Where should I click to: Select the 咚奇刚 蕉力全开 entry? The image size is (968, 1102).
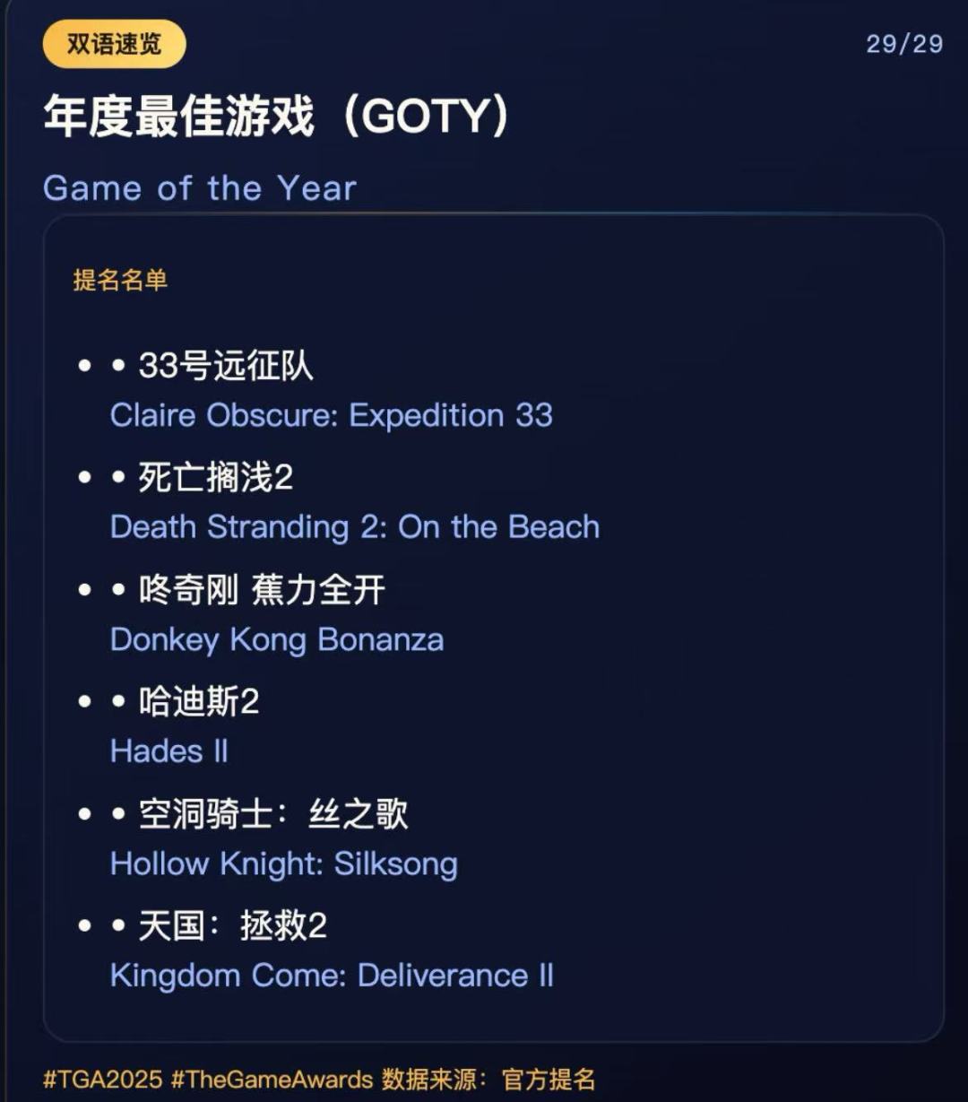[262, 590]
